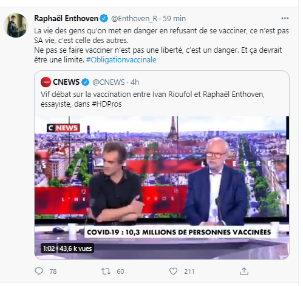Click the 211 likes count
Viewport: 303px width, 286px height.
(x=189, y=271)
